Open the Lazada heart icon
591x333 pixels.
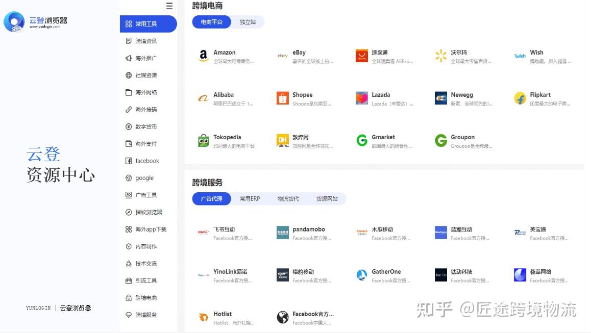362,98
